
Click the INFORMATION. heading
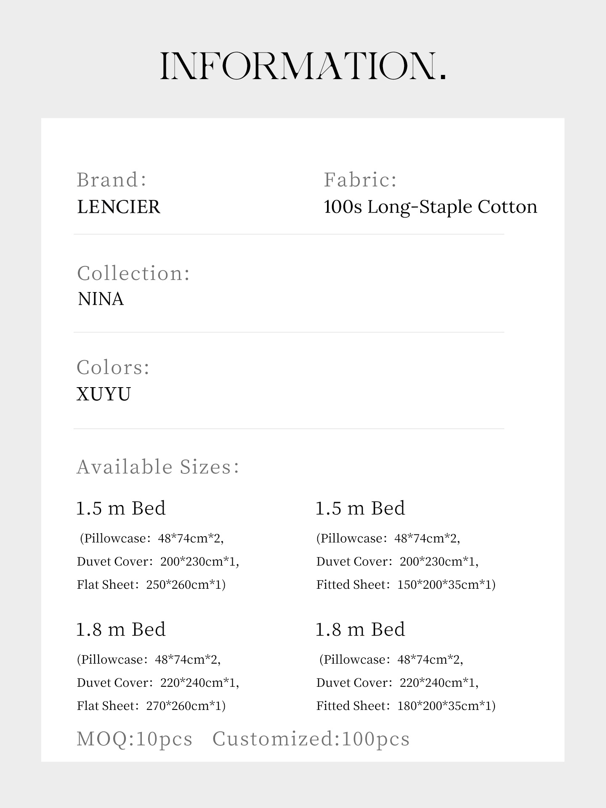pyautogui.click(x=303, y=66)
